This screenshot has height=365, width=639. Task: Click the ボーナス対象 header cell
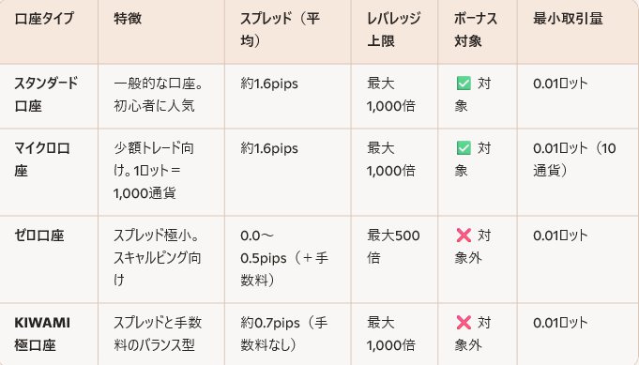tap(476, 30)
